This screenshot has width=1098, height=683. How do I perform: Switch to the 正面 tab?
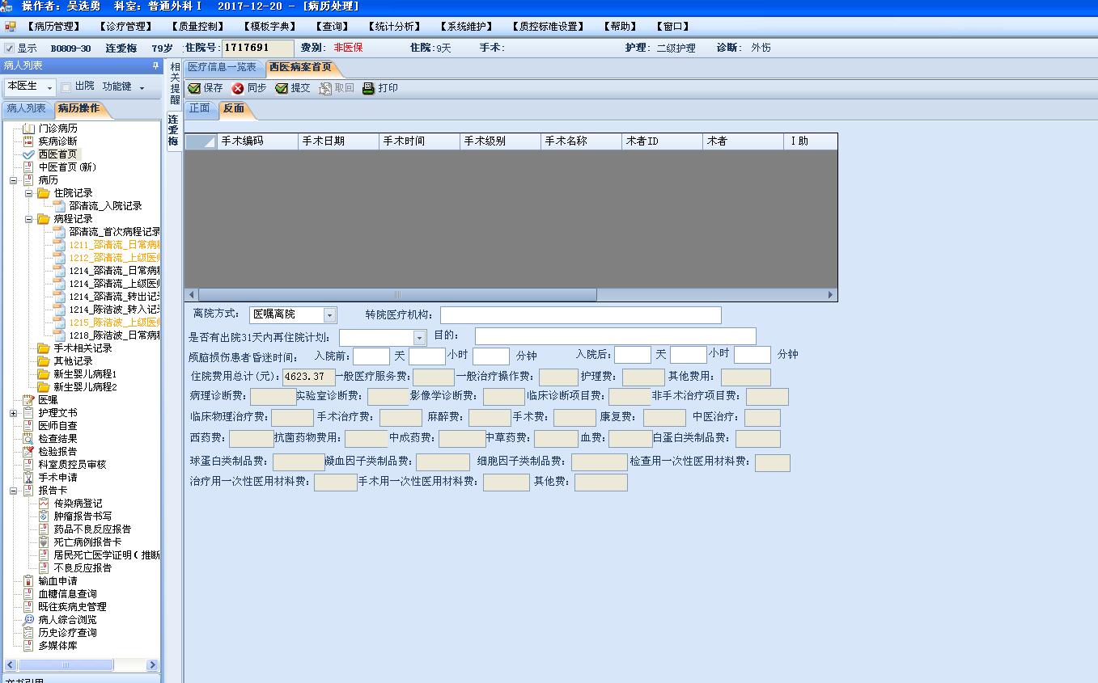(199, 108)
